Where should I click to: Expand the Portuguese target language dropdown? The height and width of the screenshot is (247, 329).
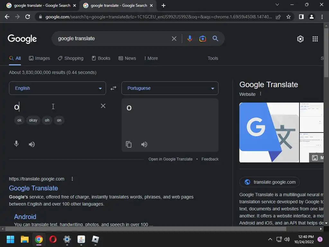tap(170, 88)
